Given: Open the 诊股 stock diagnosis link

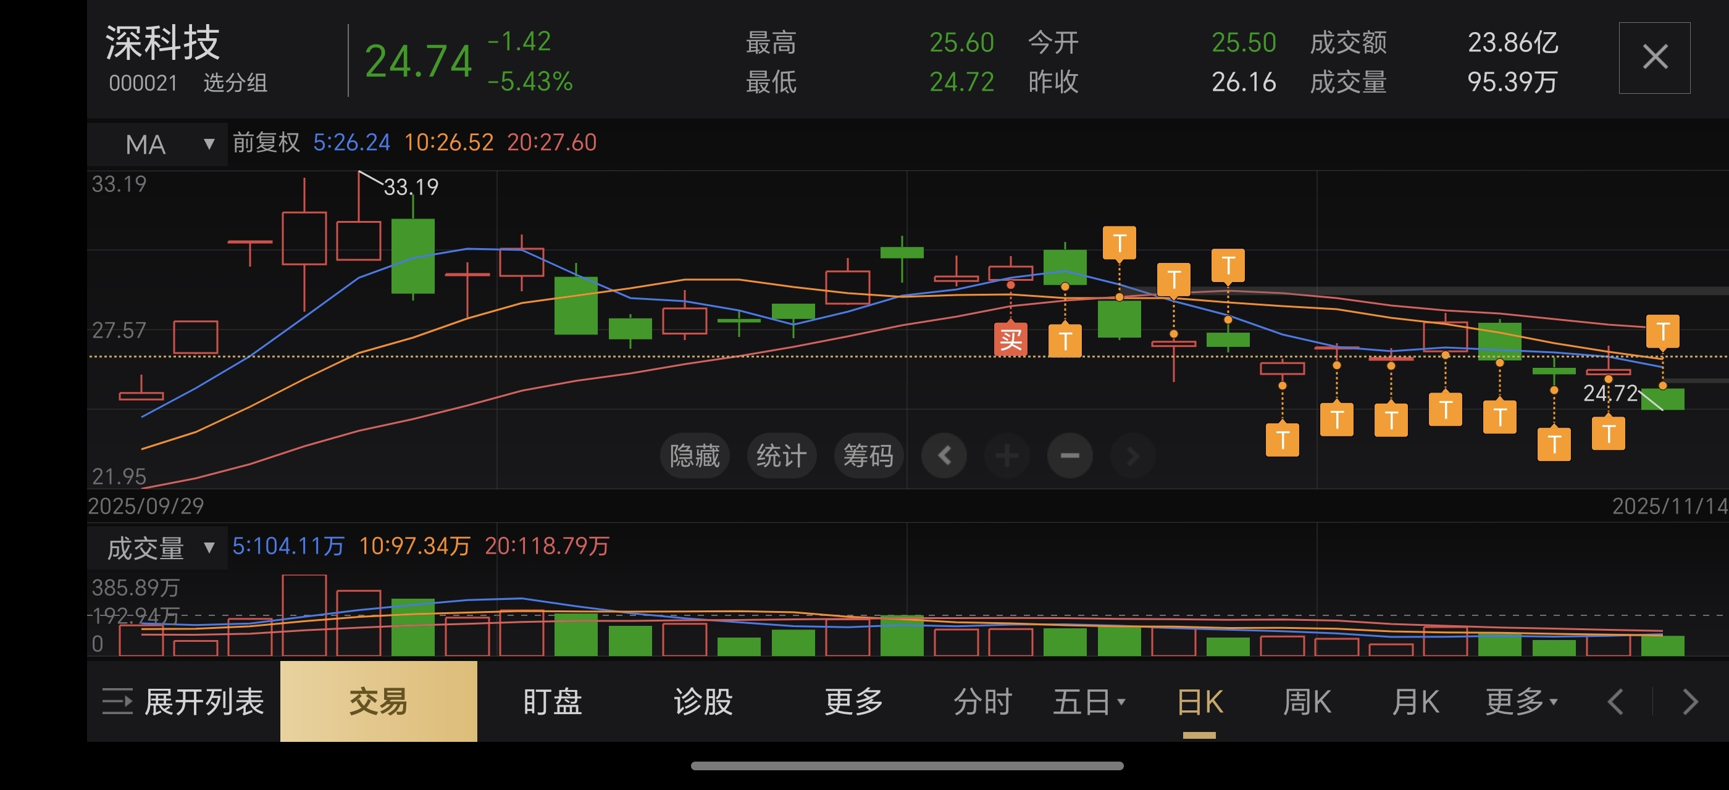Looking at the screenshot, I should click(703, 702).
